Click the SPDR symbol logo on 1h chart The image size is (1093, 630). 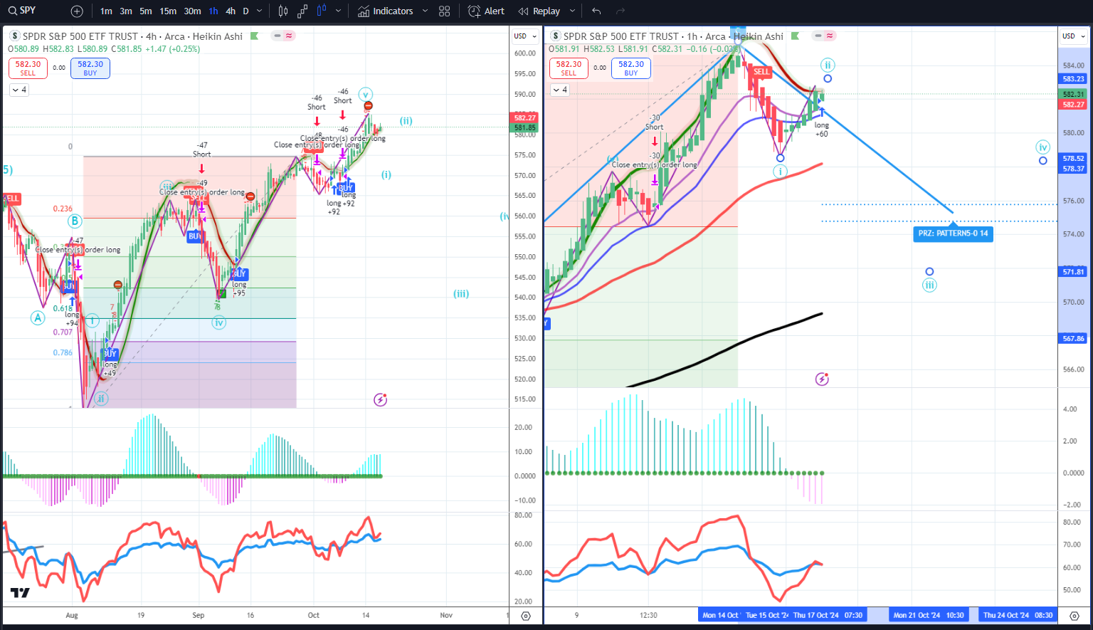(x=556, y=36)
